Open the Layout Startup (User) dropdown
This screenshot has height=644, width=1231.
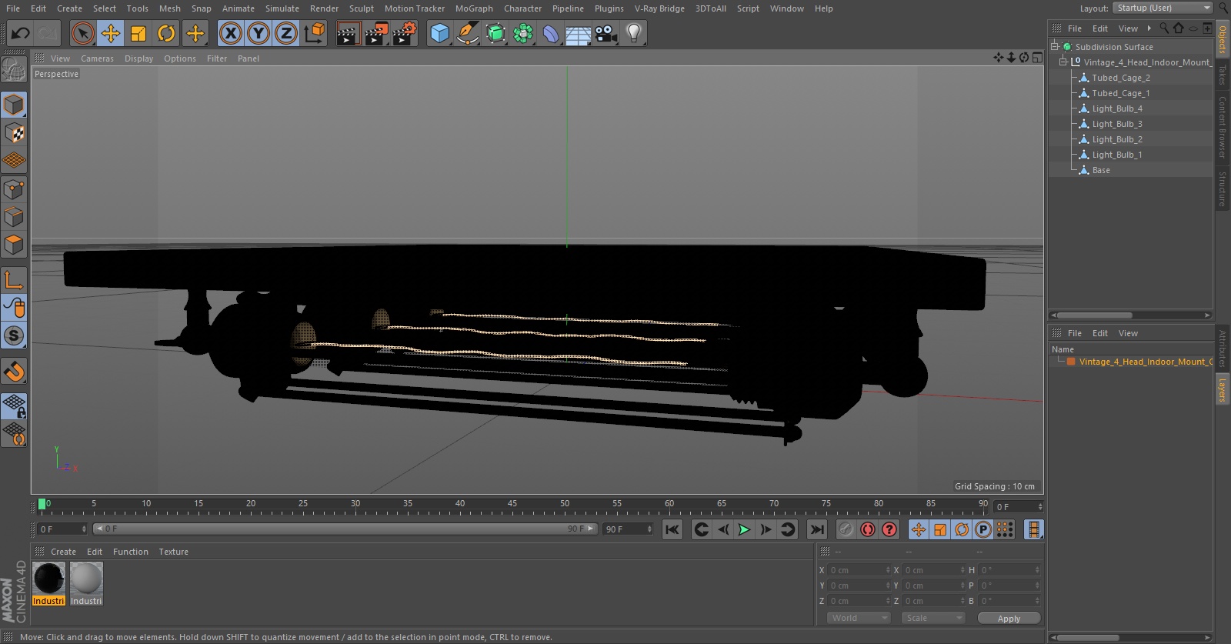pyautogui.click(x=1163, y=8)
